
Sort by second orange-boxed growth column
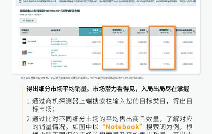click(171, 31)
